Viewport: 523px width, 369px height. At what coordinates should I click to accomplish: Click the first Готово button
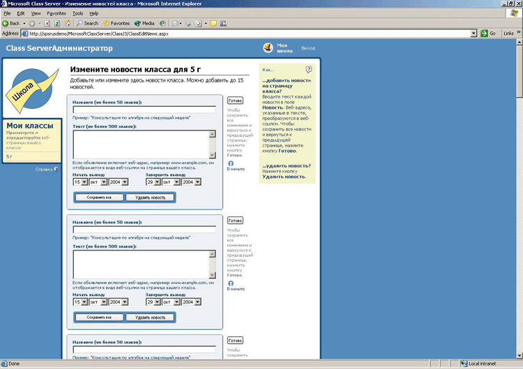[x=235, y=100]
